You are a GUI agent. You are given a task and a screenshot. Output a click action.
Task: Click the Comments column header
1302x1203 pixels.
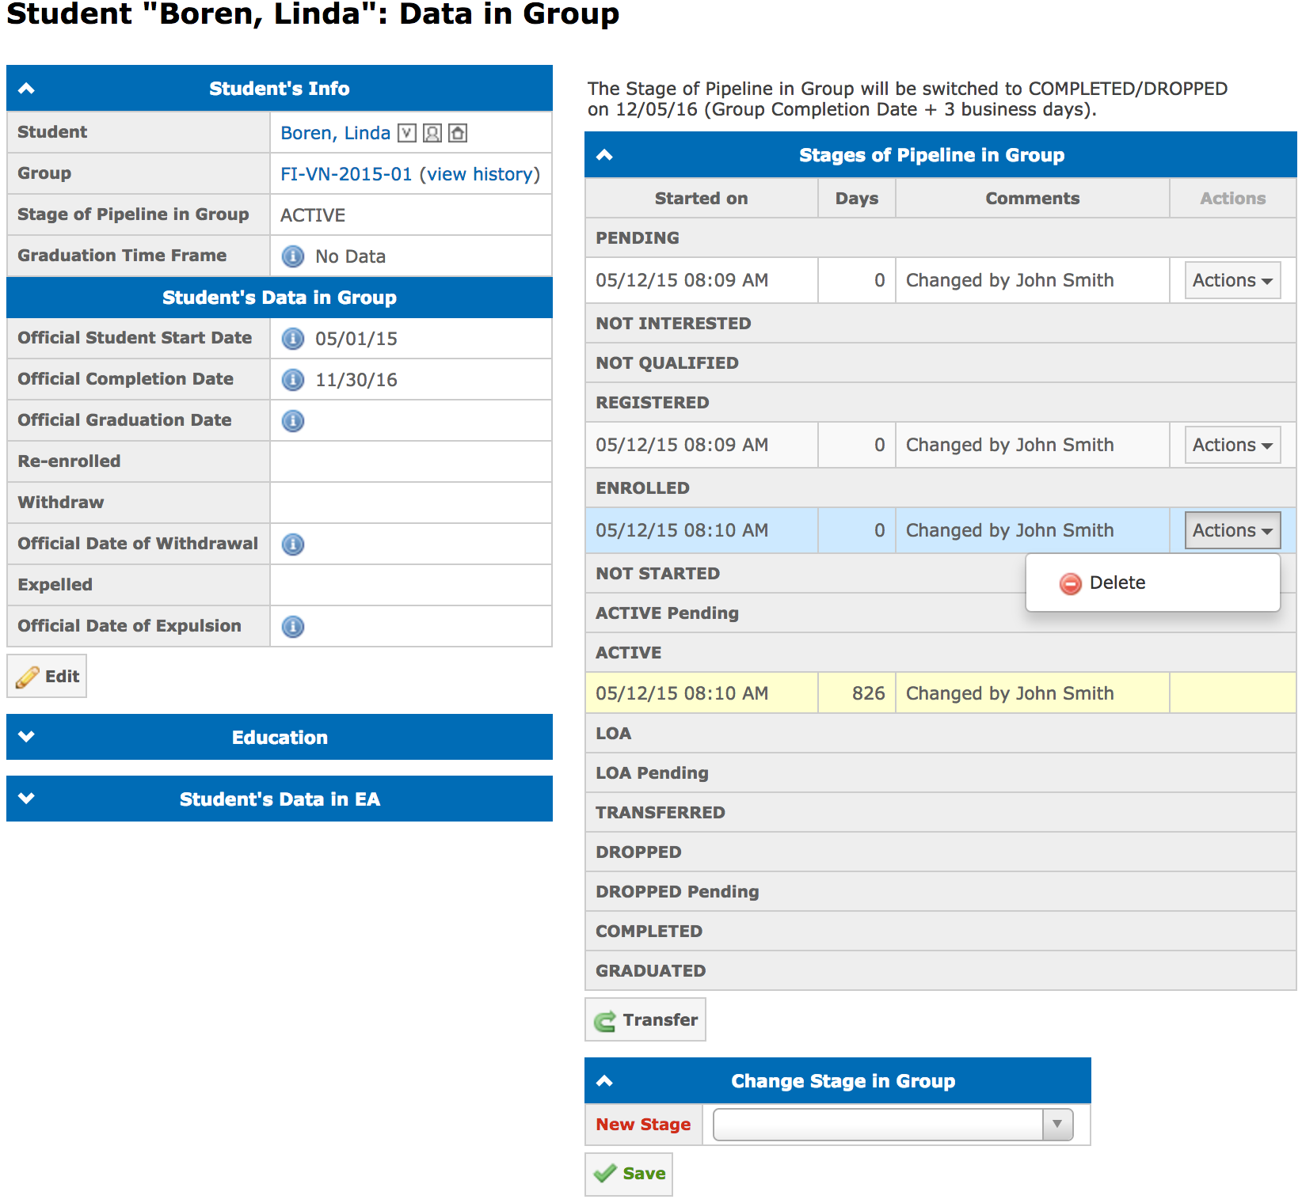point(1033,199)
